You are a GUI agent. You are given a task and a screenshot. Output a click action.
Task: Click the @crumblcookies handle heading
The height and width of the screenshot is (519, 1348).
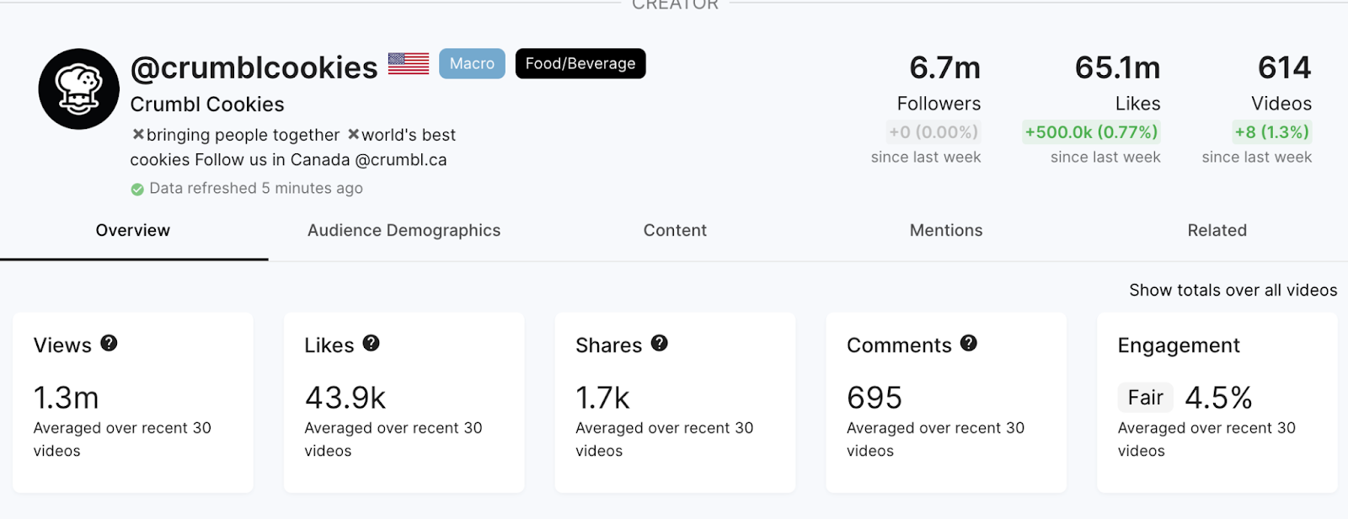click(254, 67)
